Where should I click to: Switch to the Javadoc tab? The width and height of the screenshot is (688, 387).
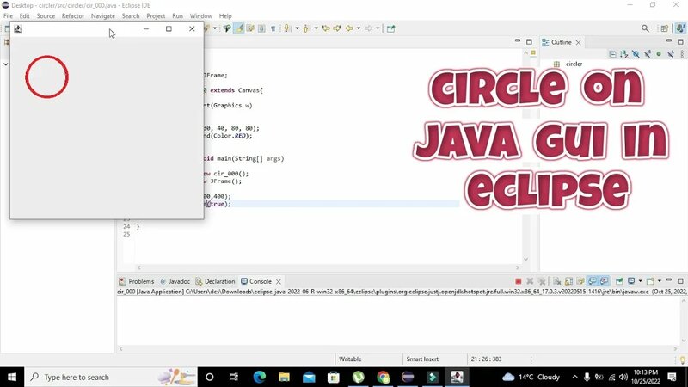point(175,281)
